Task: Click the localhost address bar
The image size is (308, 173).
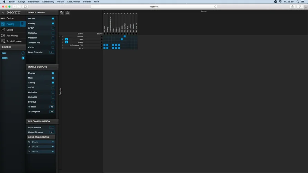Action: coord(154,7)
